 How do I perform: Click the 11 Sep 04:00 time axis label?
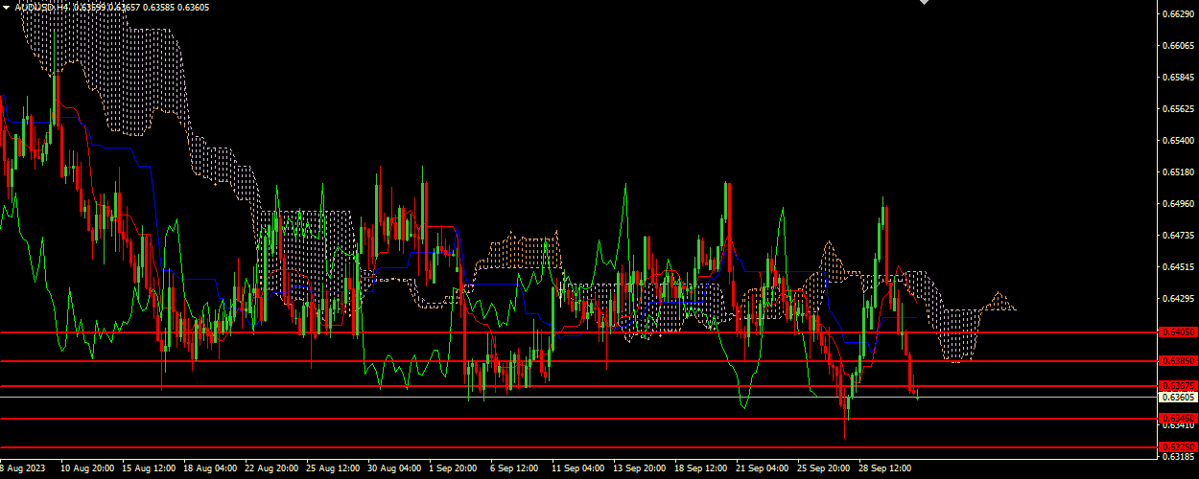(x=579, y=469)
